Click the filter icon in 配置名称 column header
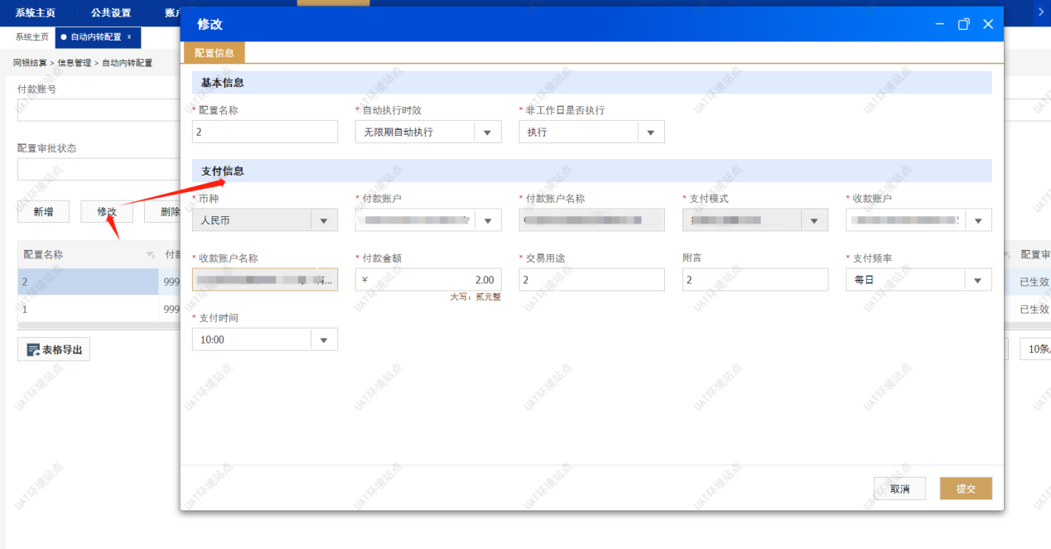 [x=150, y=254]
